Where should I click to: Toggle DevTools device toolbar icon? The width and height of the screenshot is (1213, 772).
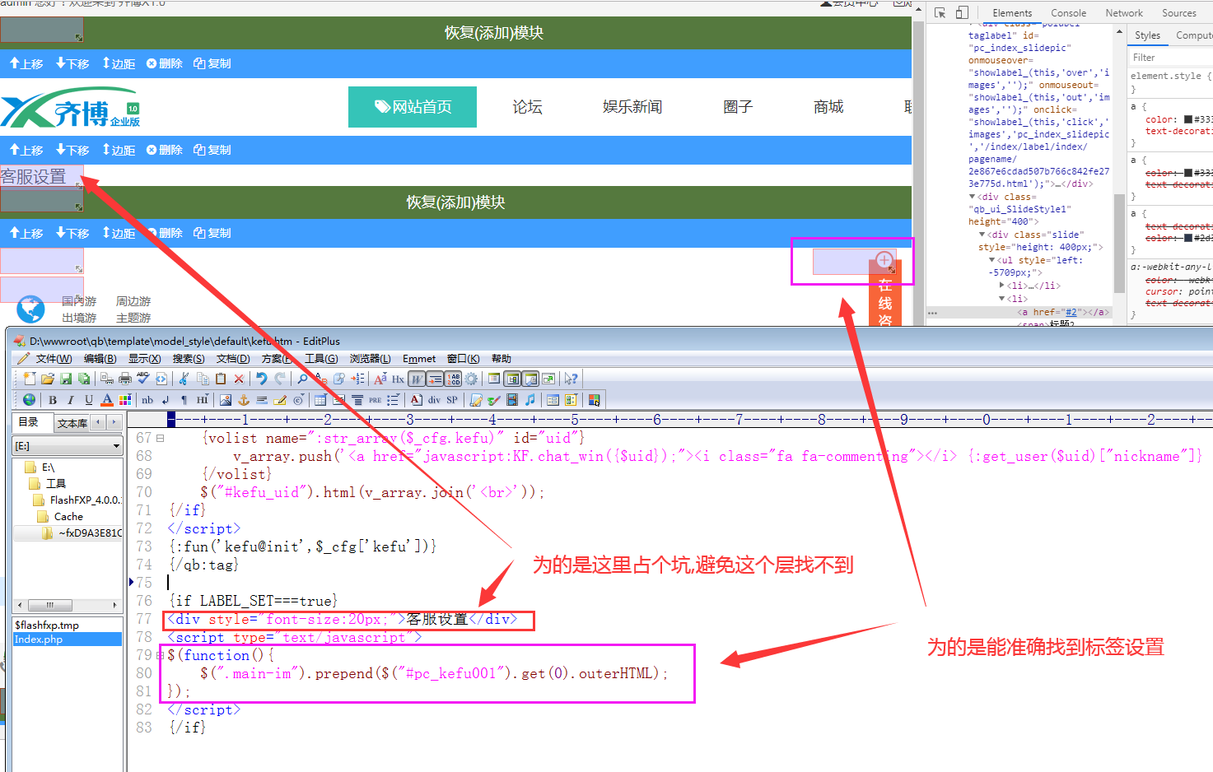962,13
